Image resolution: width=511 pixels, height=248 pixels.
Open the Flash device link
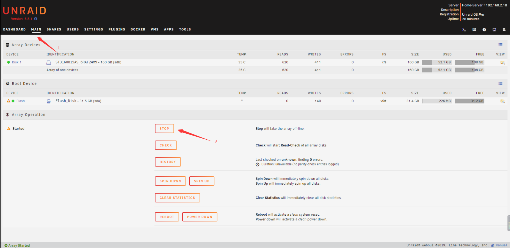click(21, 101)
